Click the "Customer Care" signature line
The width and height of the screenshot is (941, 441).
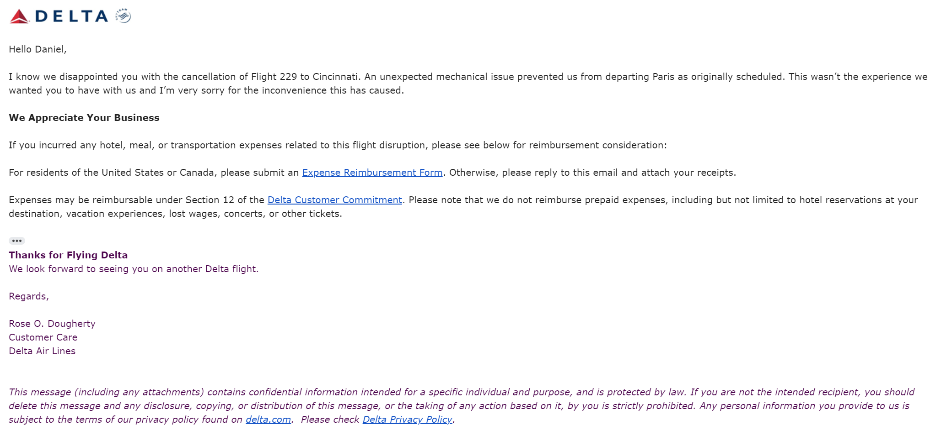click(x=43, y=337)
